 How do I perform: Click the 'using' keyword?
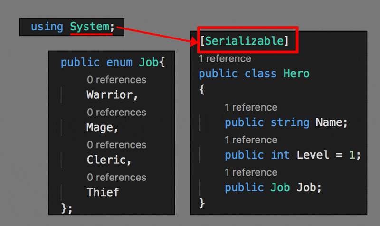click(47, 27)
